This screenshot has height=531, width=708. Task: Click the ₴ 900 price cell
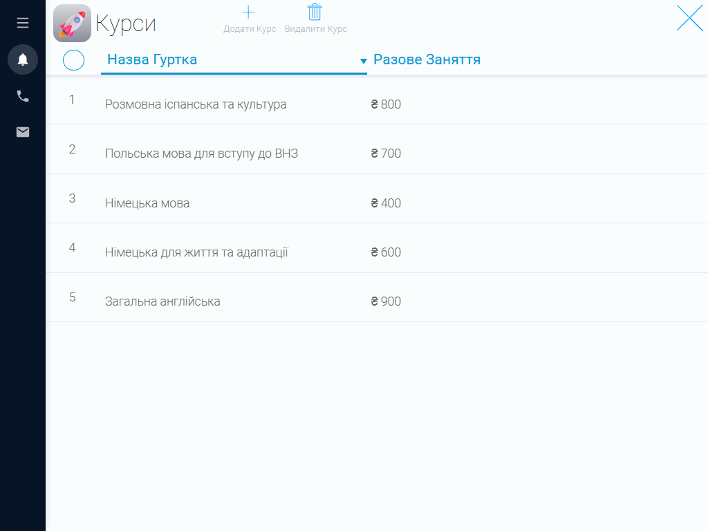[x=386, y=301]
